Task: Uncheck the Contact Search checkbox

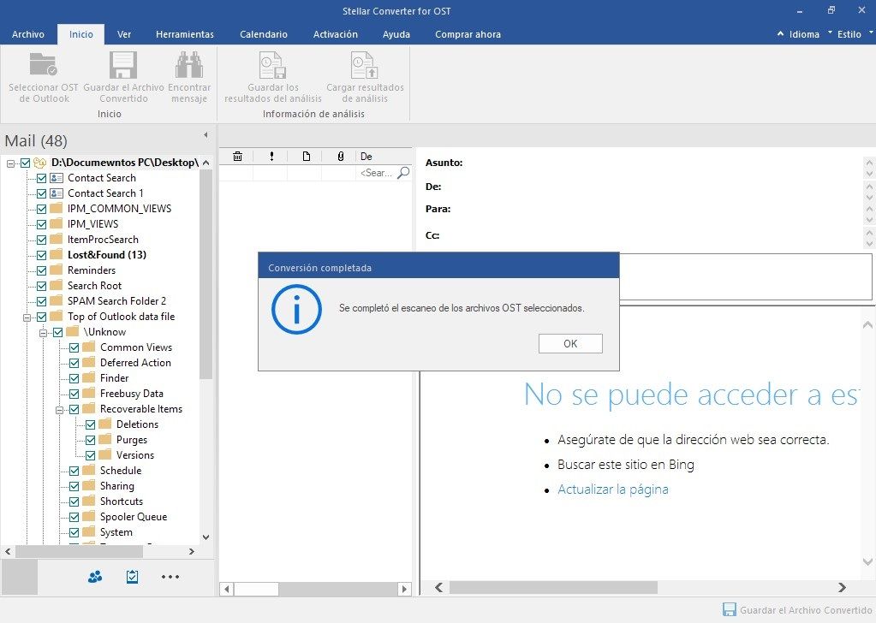Action: click(41, 179)
